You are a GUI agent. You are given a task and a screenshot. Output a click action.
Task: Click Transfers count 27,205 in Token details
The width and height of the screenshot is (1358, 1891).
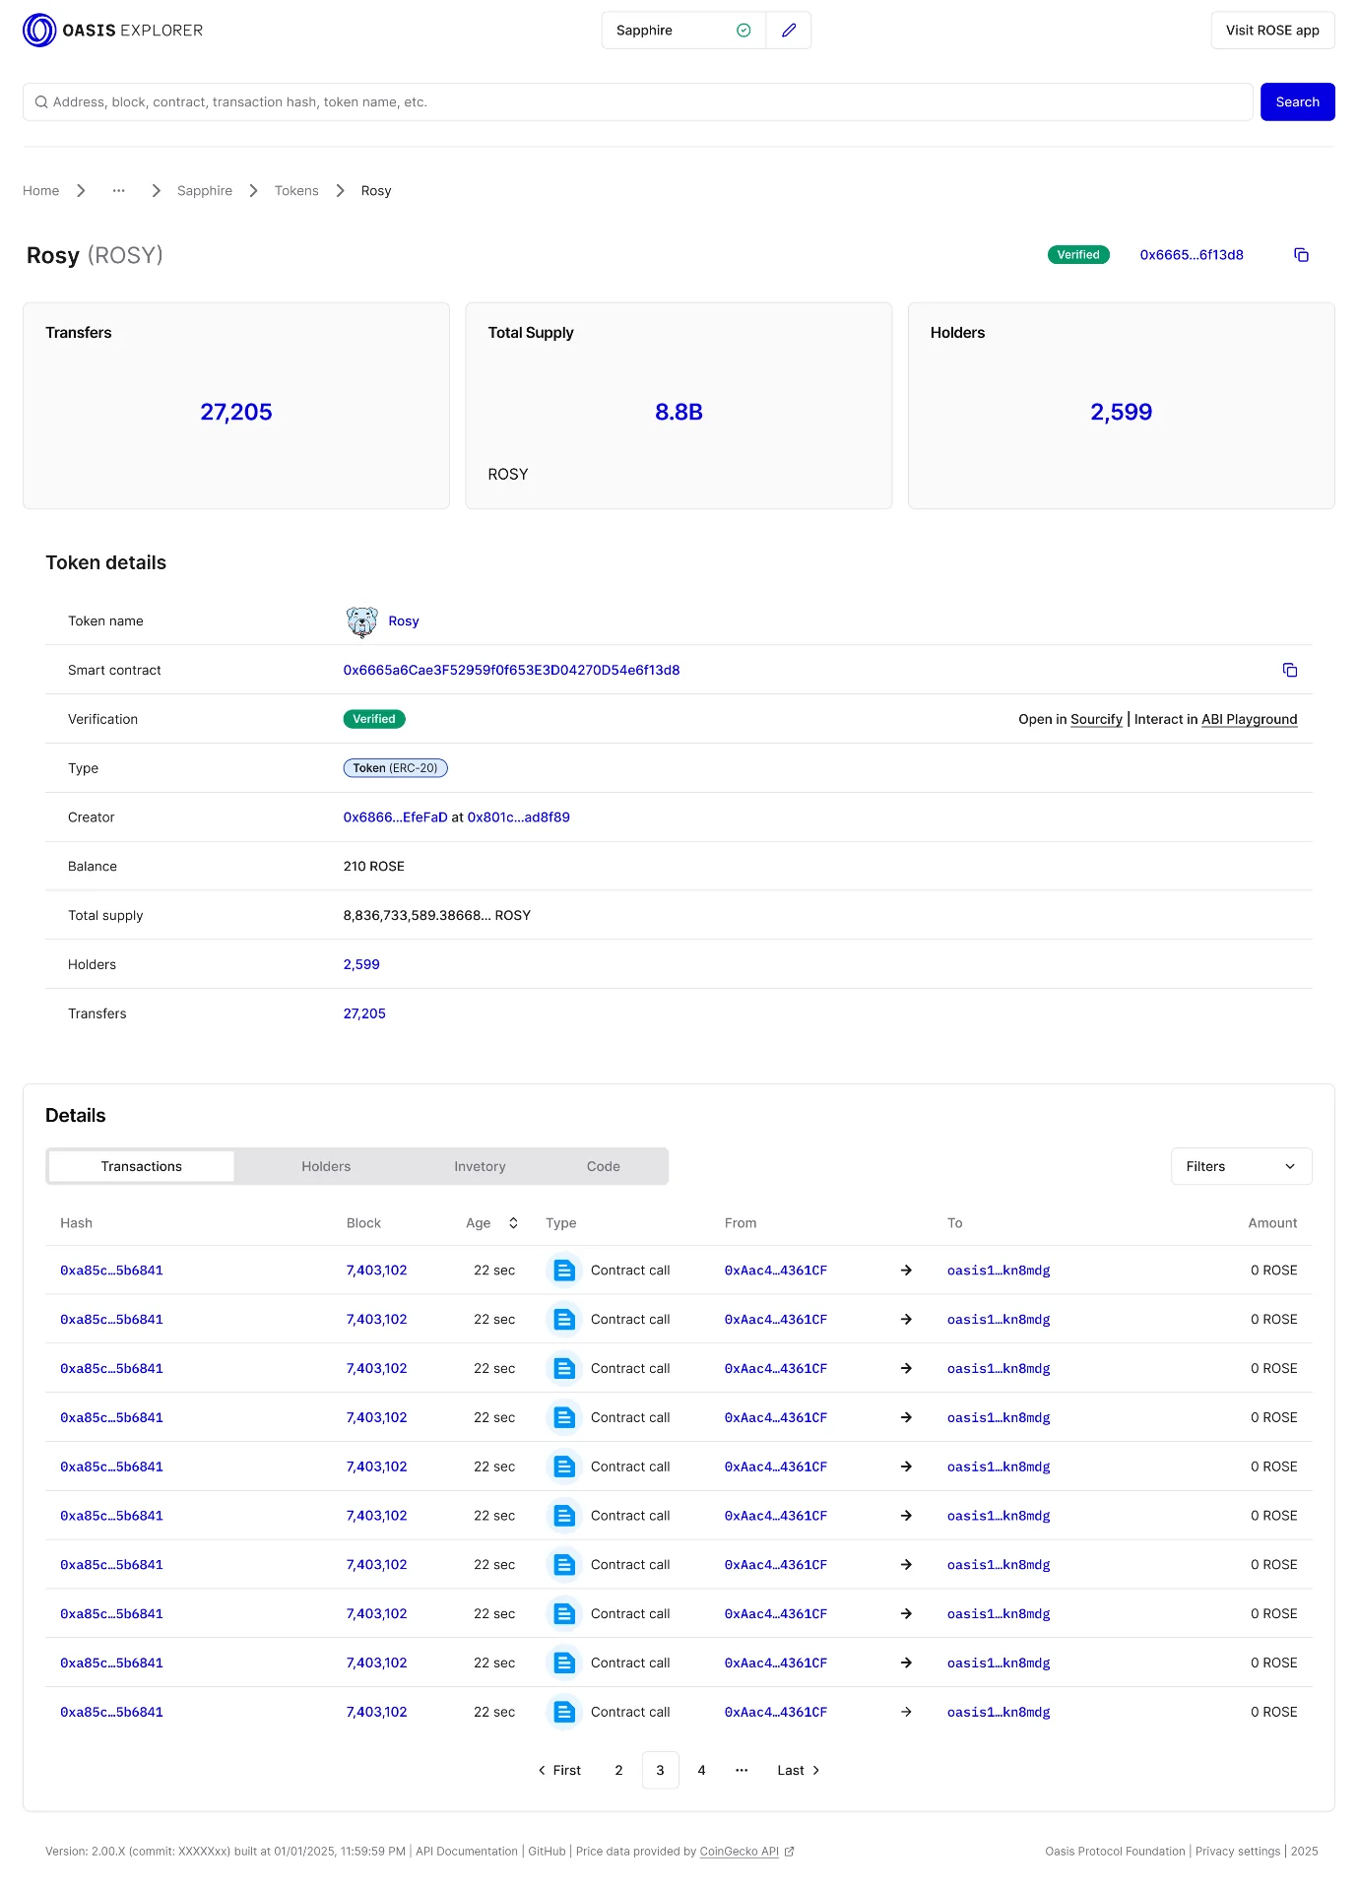pos(364,1014)
